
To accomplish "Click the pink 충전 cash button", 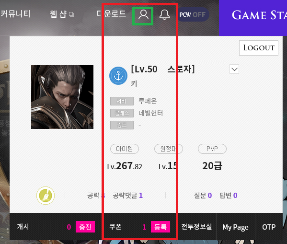I will pyautogui.click(x=85, y=227).
